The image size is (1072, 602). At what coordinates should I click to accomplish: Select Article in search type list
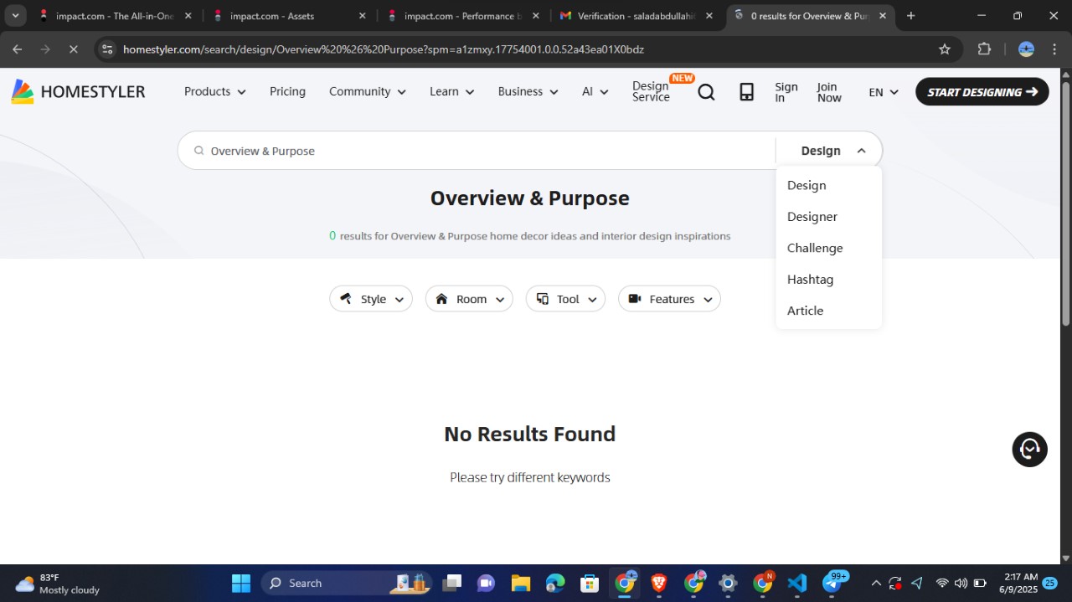point(805,311)
